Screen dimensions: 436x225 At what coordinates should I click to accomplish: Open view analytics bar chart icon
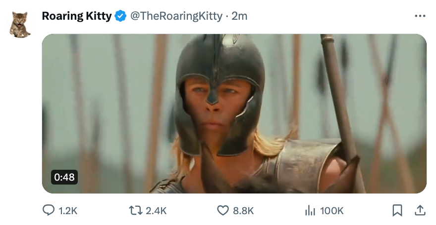310,211
